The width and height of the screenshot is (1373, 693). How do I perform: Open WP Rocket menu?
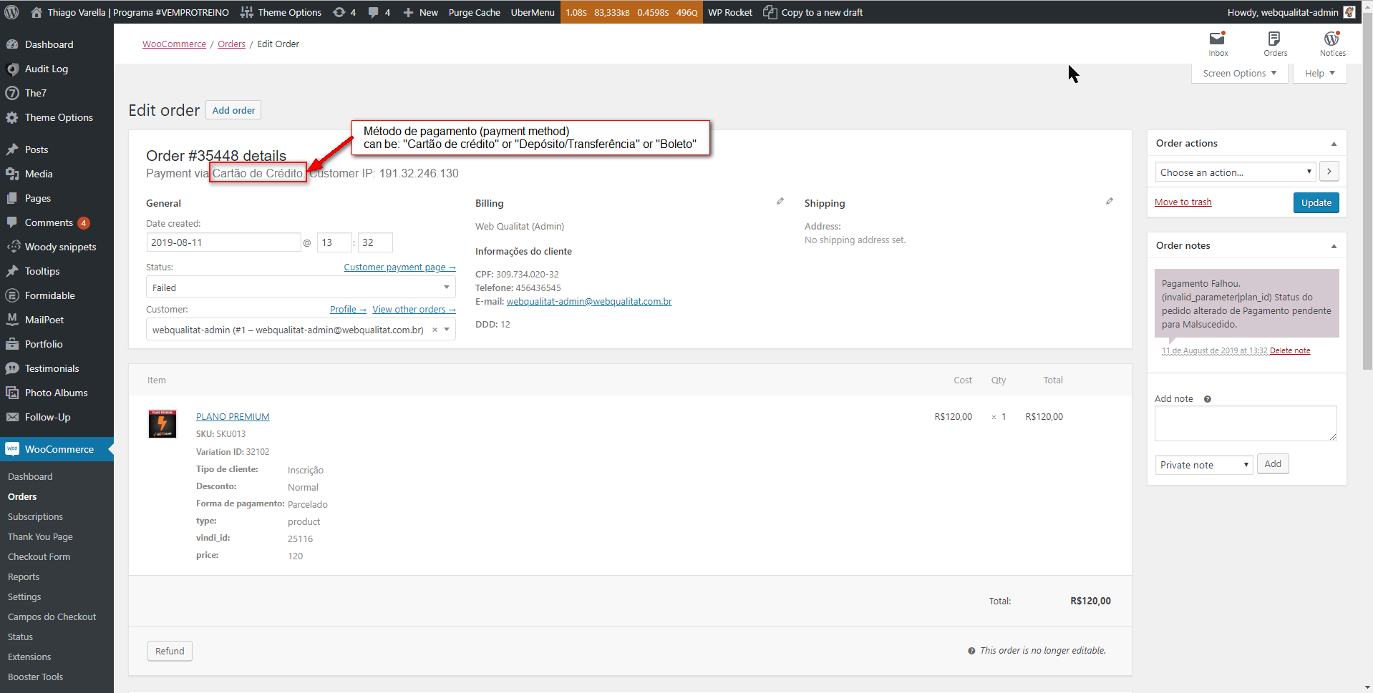click(730, 12)
